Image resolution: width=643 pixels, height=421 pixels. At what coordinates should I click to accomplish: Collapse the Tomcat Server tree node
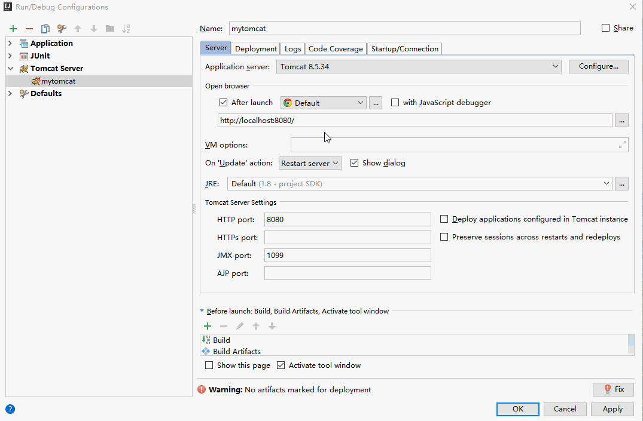click(x=10, y=69)
